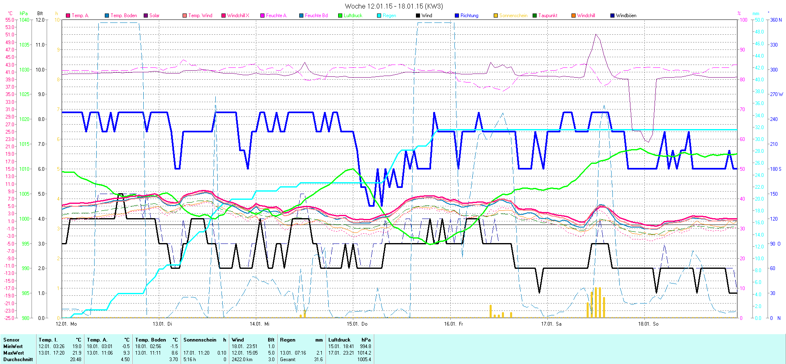Click the Sensor header in the summary table
Viewport: 786px width, 364px height.
pos(11,340)
